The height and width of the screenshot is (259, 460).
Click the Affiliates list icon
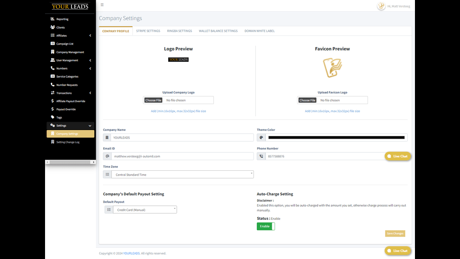(x=53, y=35)
